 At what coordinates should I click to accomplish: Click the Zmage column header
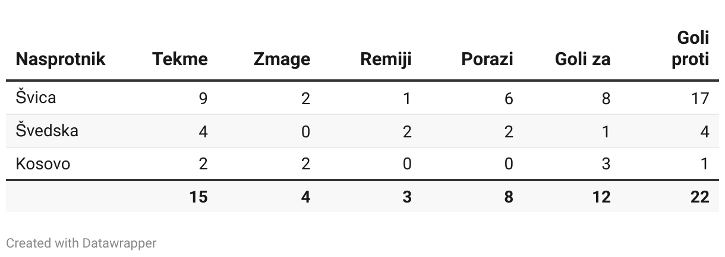click(282, 59)
